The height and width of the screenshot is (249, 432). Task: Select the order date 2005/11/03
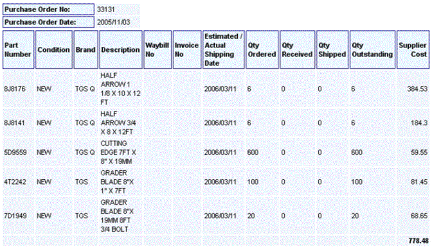114,22
